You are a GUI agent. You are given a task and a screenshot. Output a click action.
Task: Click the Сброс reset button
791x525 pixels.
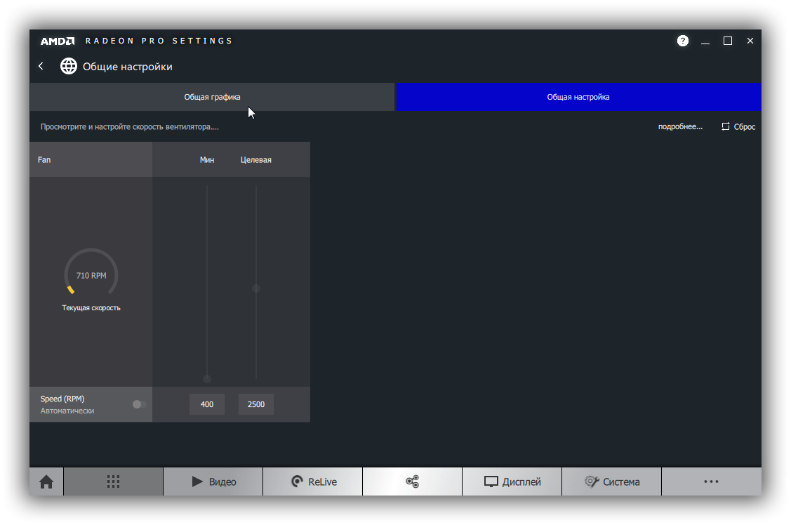click(x=738, y=126)
